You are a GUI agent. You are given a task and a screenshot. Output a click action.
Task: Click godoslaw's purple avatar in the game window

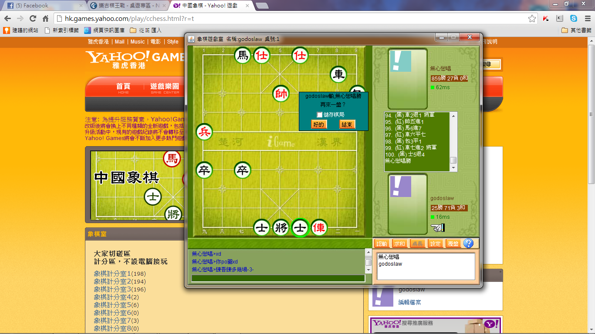(400, 187)
